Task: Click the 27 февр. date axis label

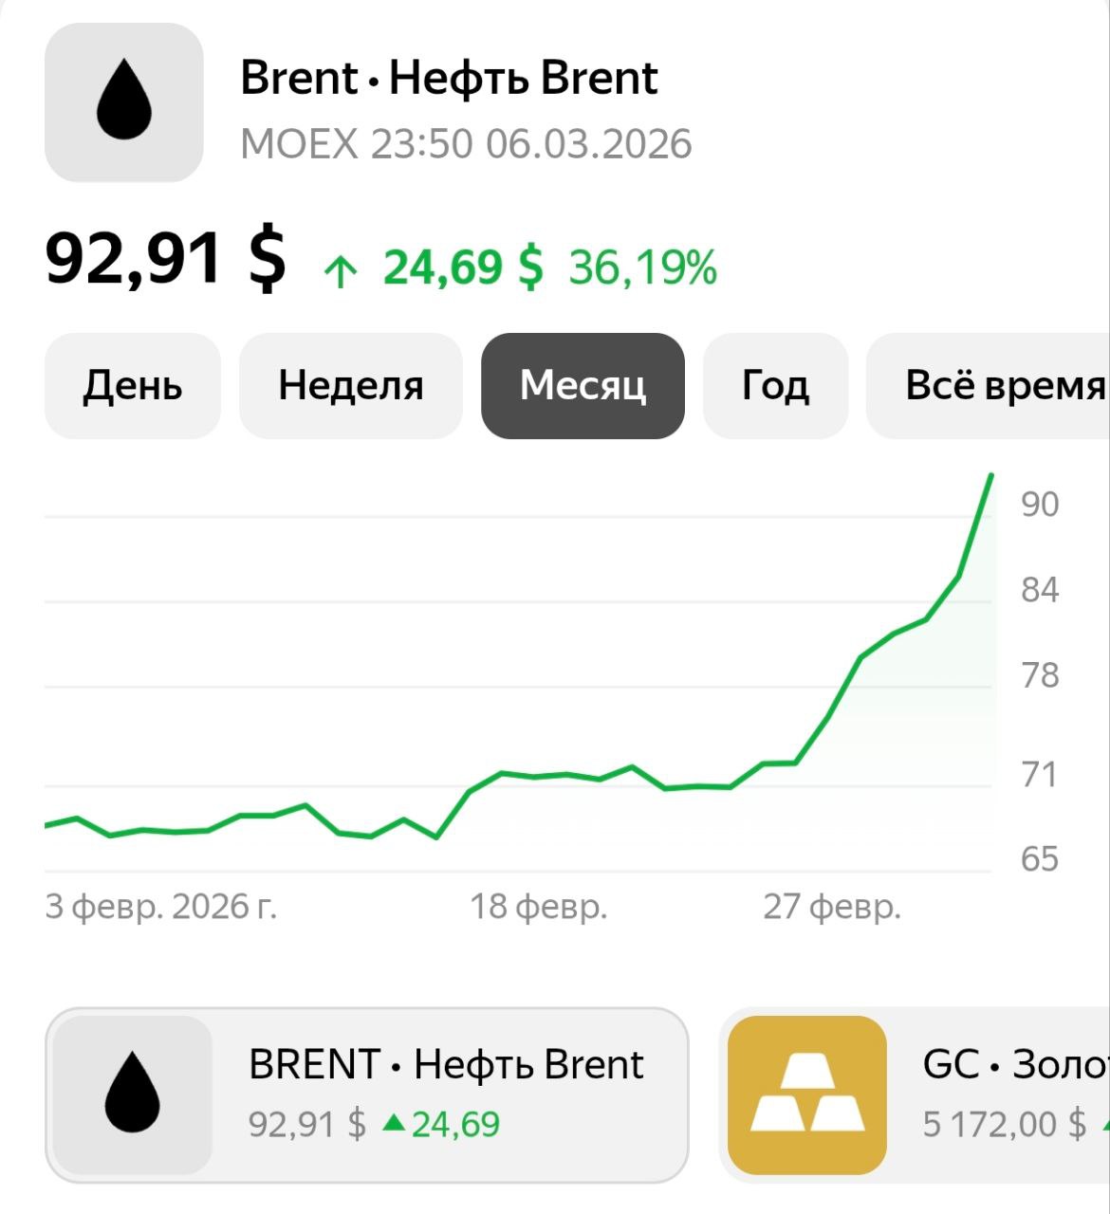Action: pos(832,907)
